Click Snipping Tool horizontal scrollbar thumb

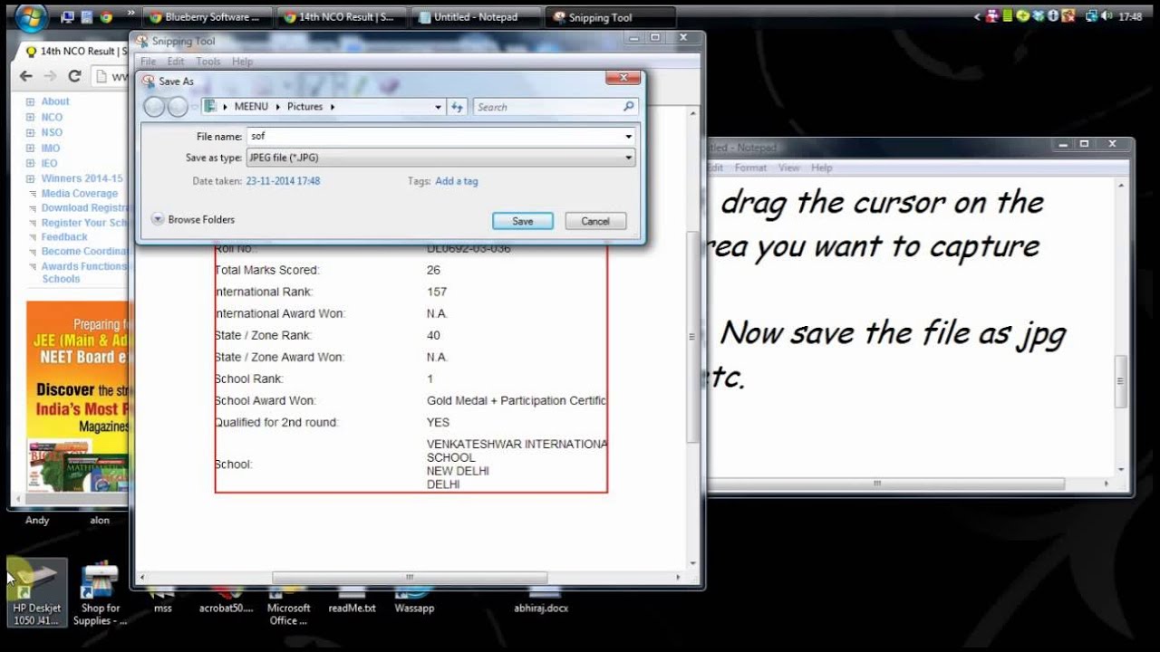410,577
